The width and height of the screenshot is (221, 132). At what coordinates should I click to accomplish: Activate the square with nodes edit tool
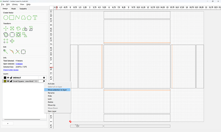coord(23,52)
